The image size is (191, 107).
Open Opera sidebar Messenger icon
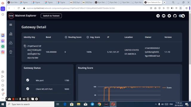pos(3,41)
